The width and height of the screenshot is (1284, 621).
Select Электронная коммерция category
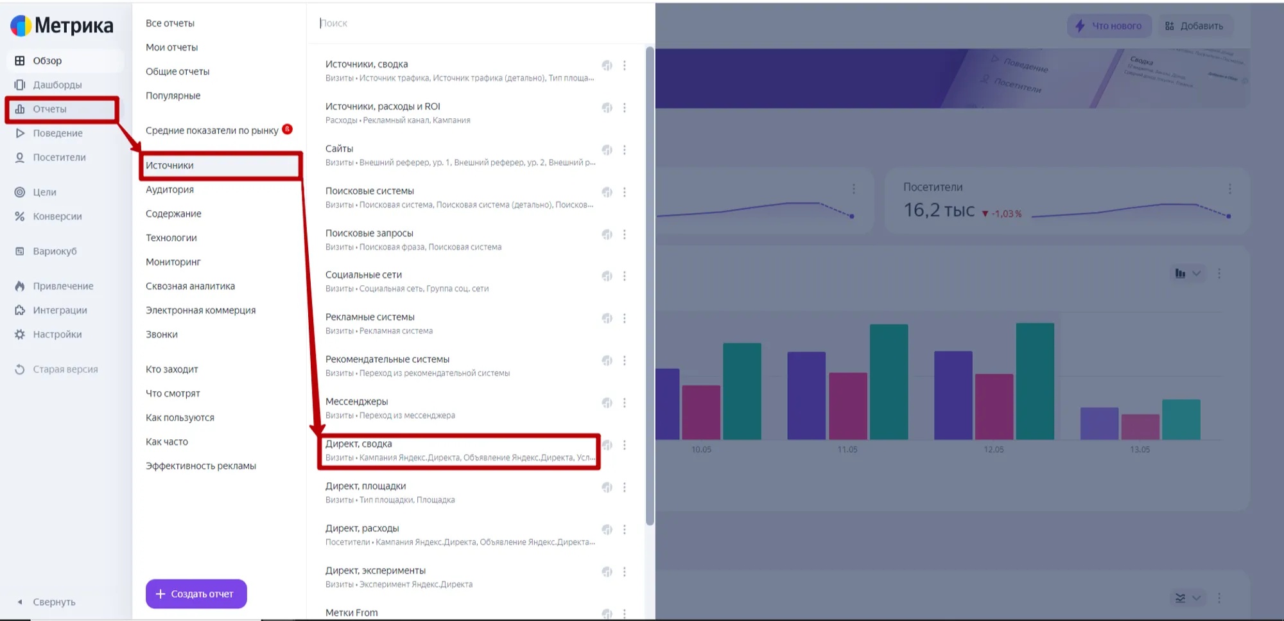click(200, 310)
